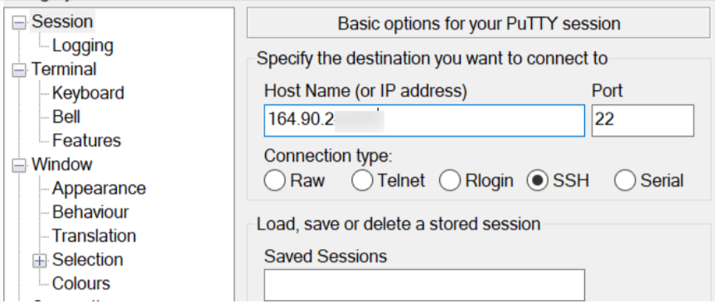Screen dimensions: 715x307
Task: Collapse the Session tree node
Action: [x=19, y=22]
